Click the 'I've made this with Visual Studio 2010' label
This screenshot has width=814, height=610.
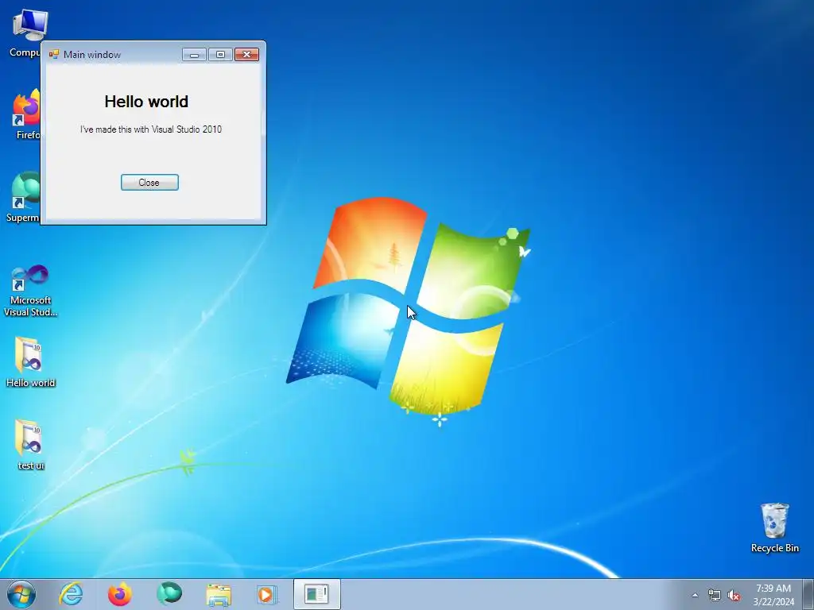[150, 129]
